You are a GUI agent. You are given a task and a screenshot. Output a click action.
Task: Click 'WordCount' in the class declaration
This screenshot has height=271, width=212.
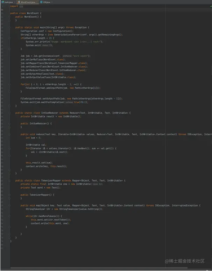point(33,13)
